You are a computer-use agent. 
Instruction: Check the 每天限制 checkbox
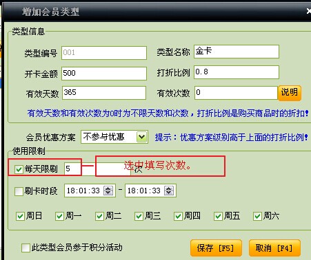click(x=19, y=169)
